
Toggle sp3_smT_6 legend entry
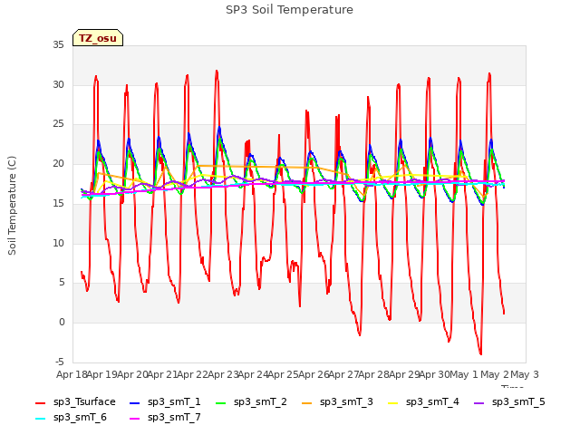pyautogui.click(x=71, y=418)
